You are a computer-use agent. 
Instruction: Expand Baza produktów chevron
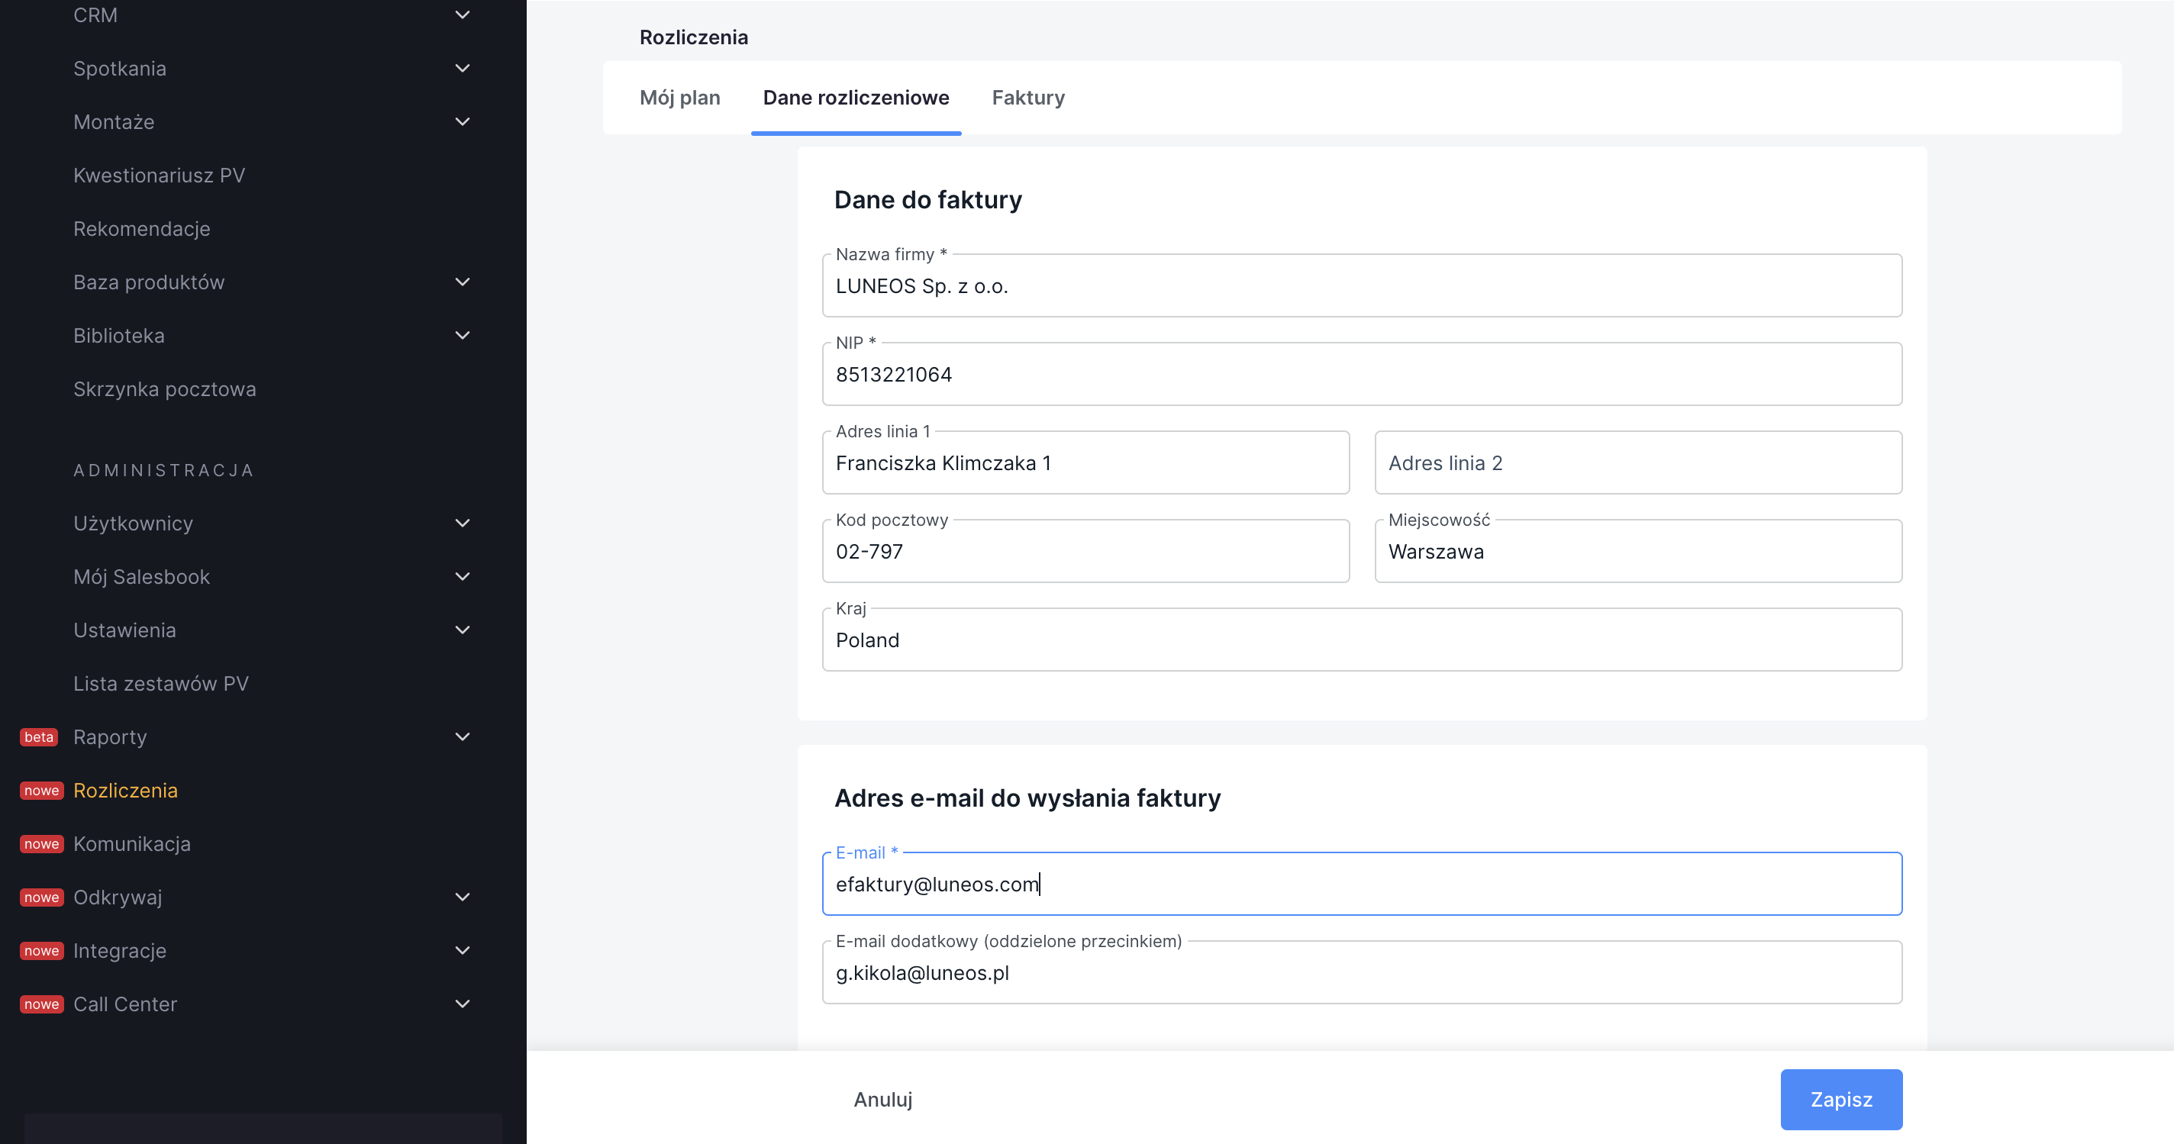pos(462,282)
